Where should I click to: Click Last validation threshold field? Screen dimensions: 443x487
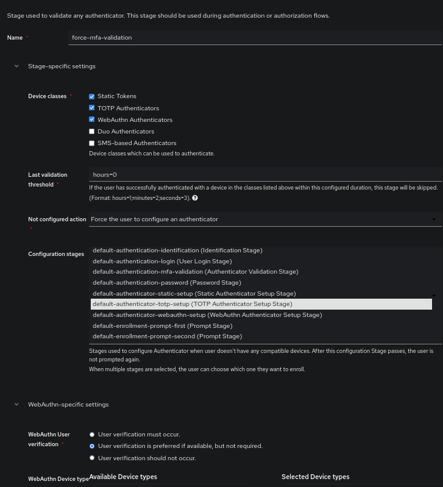tap(265, 174)
